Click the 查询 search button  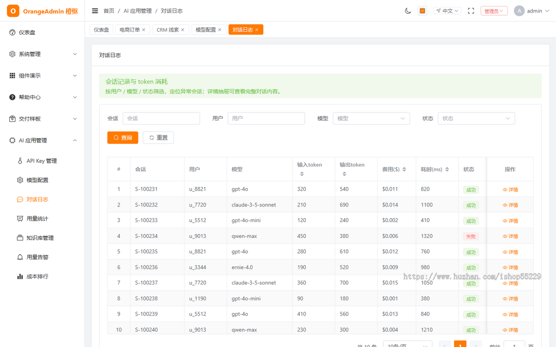123,138
